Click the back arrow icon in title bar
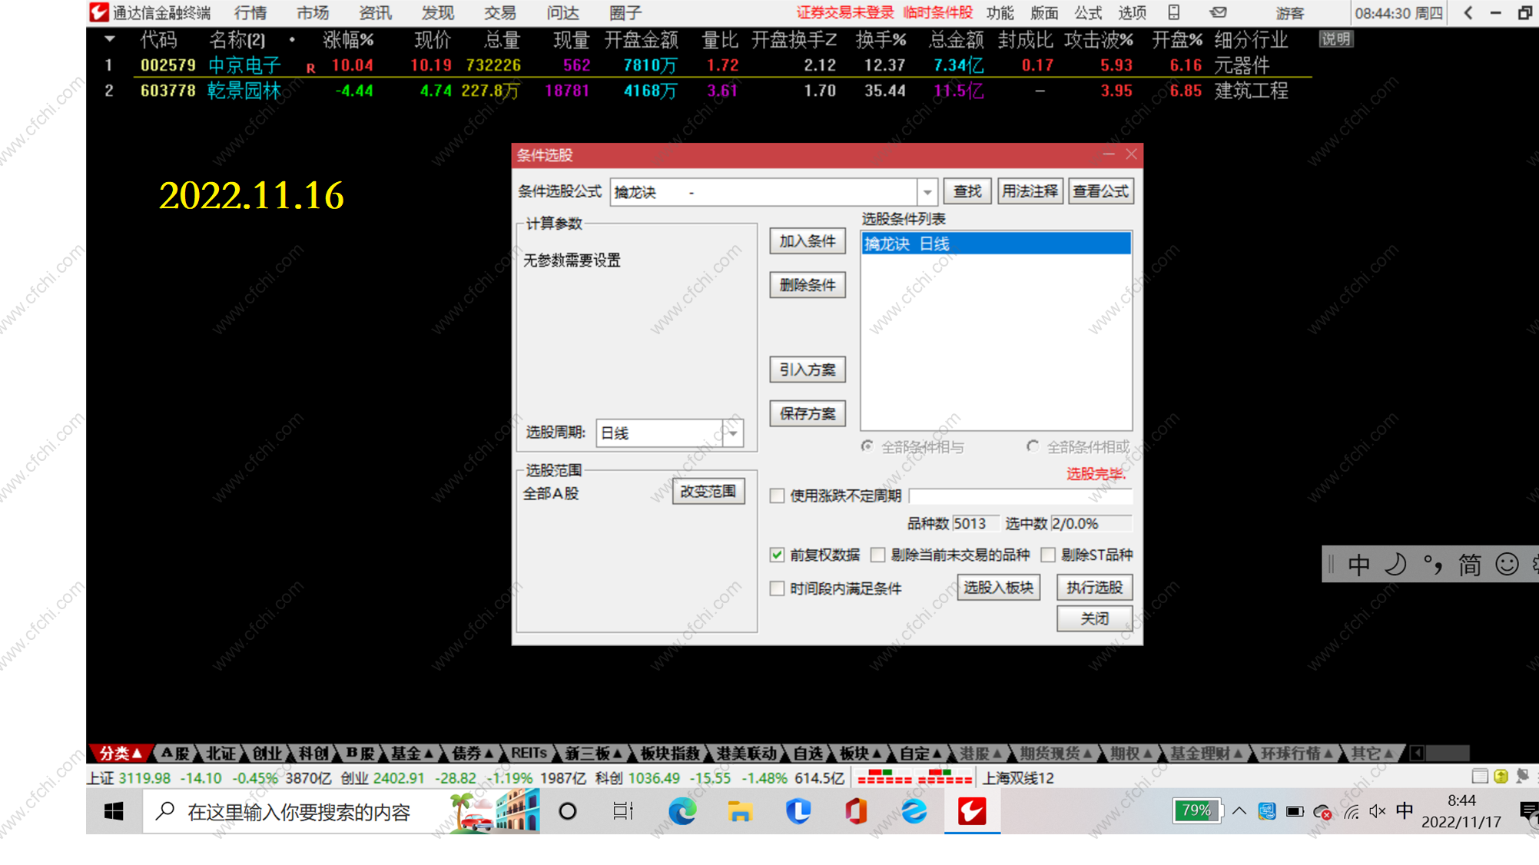 coord(1468,12)
